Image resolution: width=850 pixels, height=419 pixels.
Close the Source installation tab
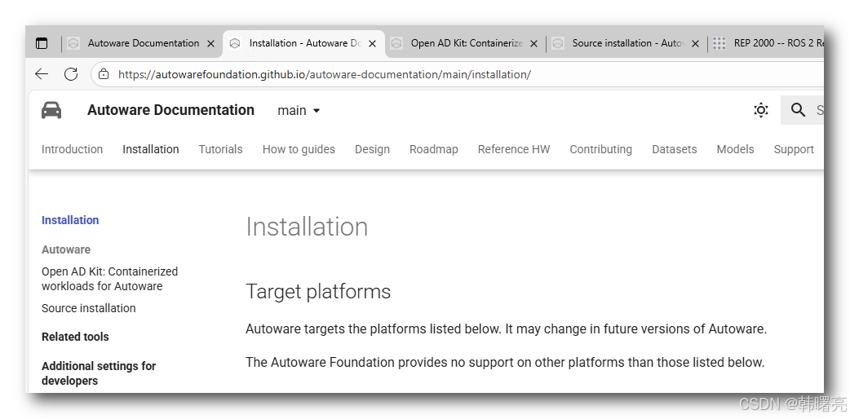696,43
